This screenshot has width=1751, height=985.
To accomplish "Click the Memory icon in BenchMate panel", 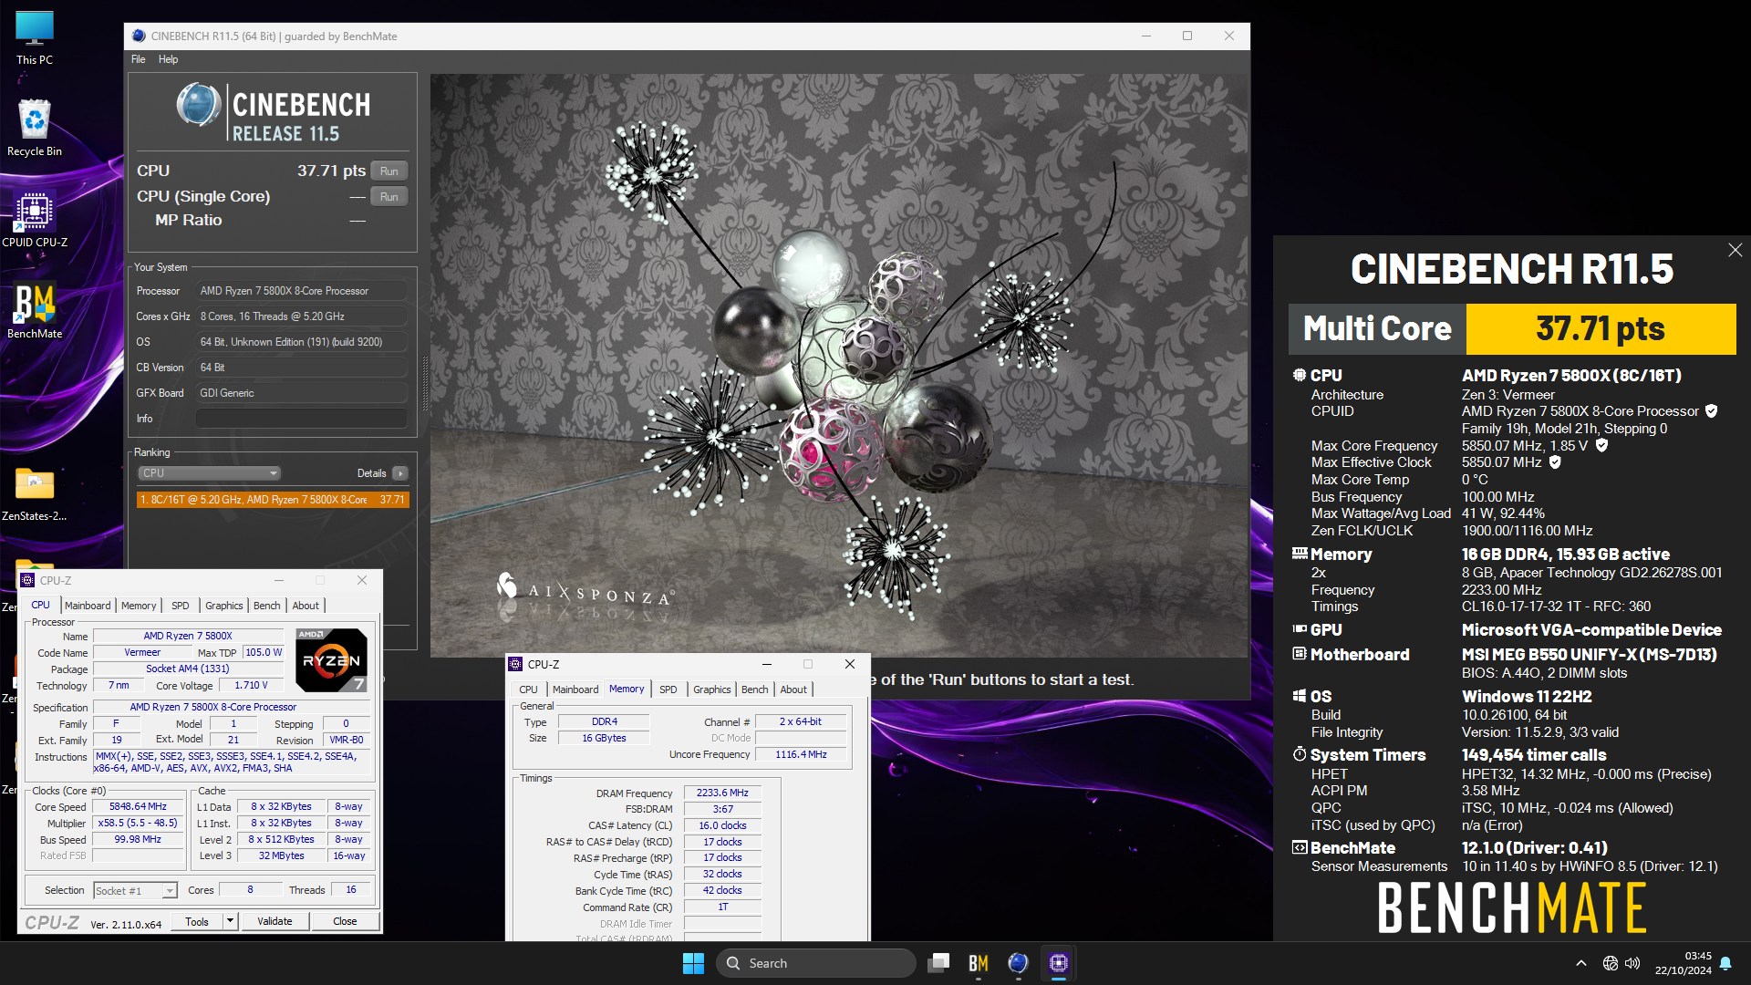I will click(1300, 553).
